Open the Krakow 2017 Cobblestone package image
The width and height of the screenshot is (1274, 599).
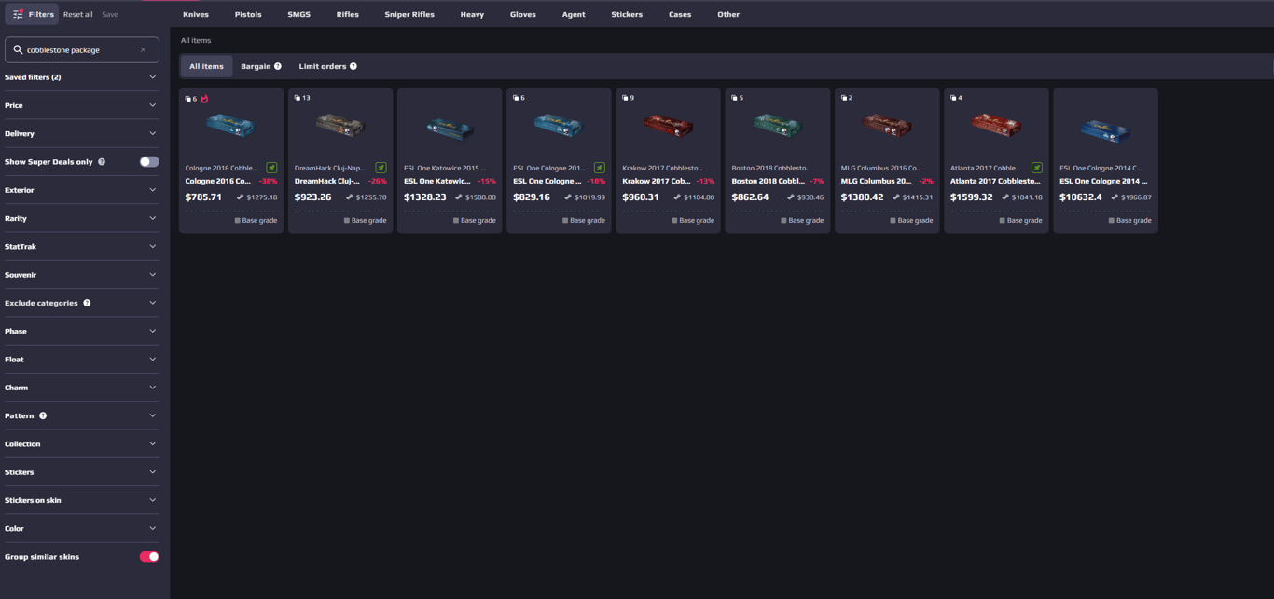click(668, 128)
